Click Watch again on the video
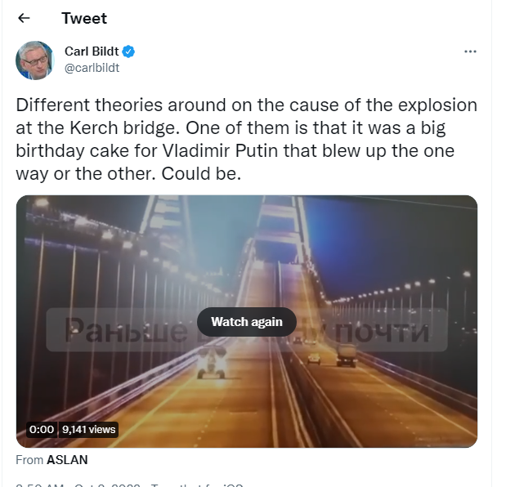This screenshot has height=487, width=515. pyautogui.click(x=247, y=322)
